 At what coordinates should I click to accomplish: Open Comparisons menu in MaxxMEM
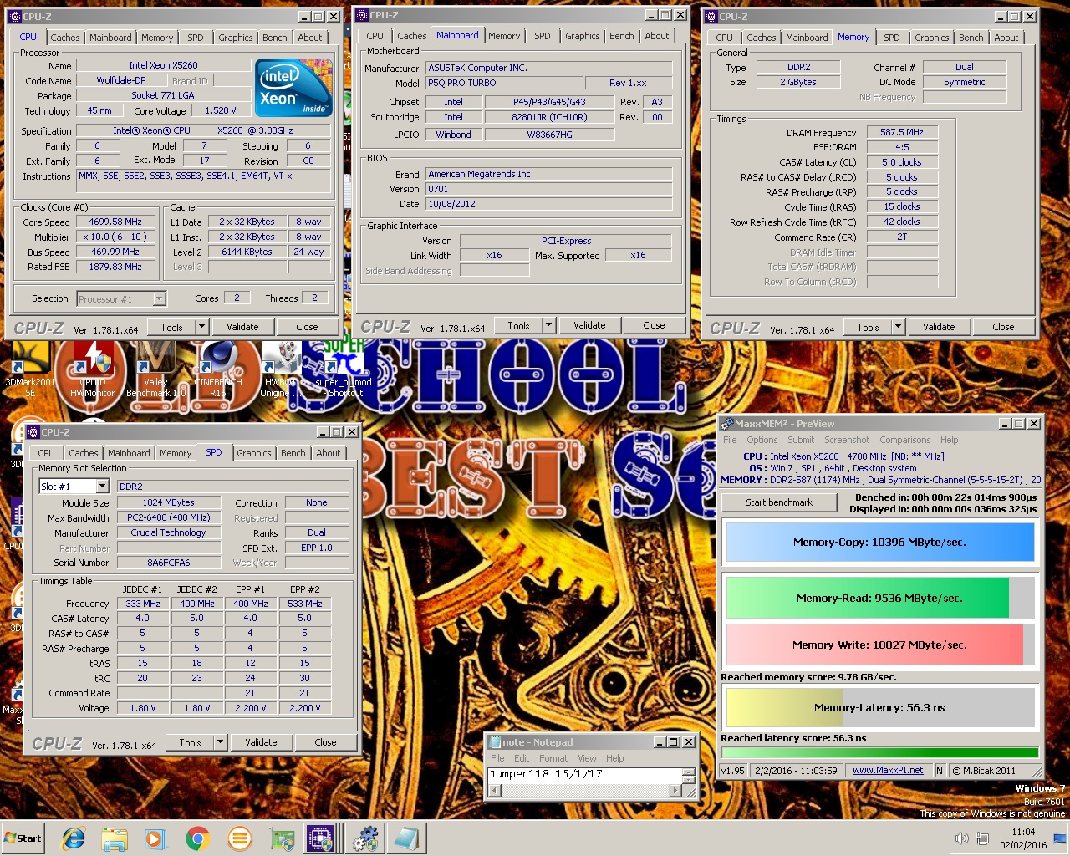click(904, 440)
